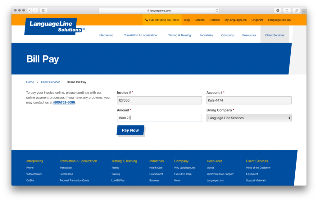Open Why LanguageLine footer link
318x202 pixels.
185,168
